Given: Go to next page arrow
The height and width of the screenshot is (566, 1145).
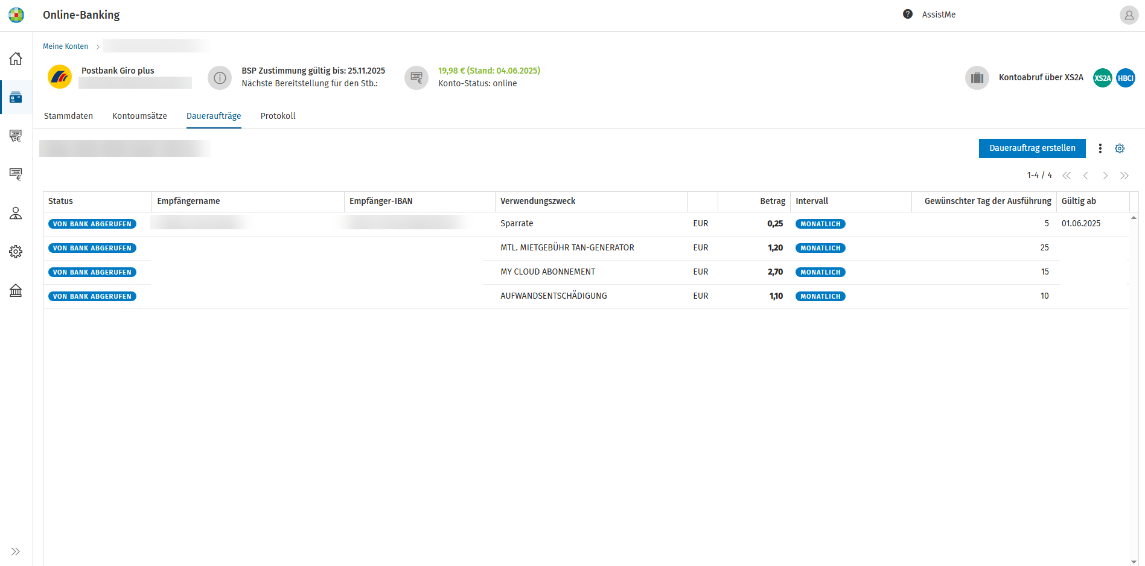Looking at the screenshot, I should [x=1105, y=176].
